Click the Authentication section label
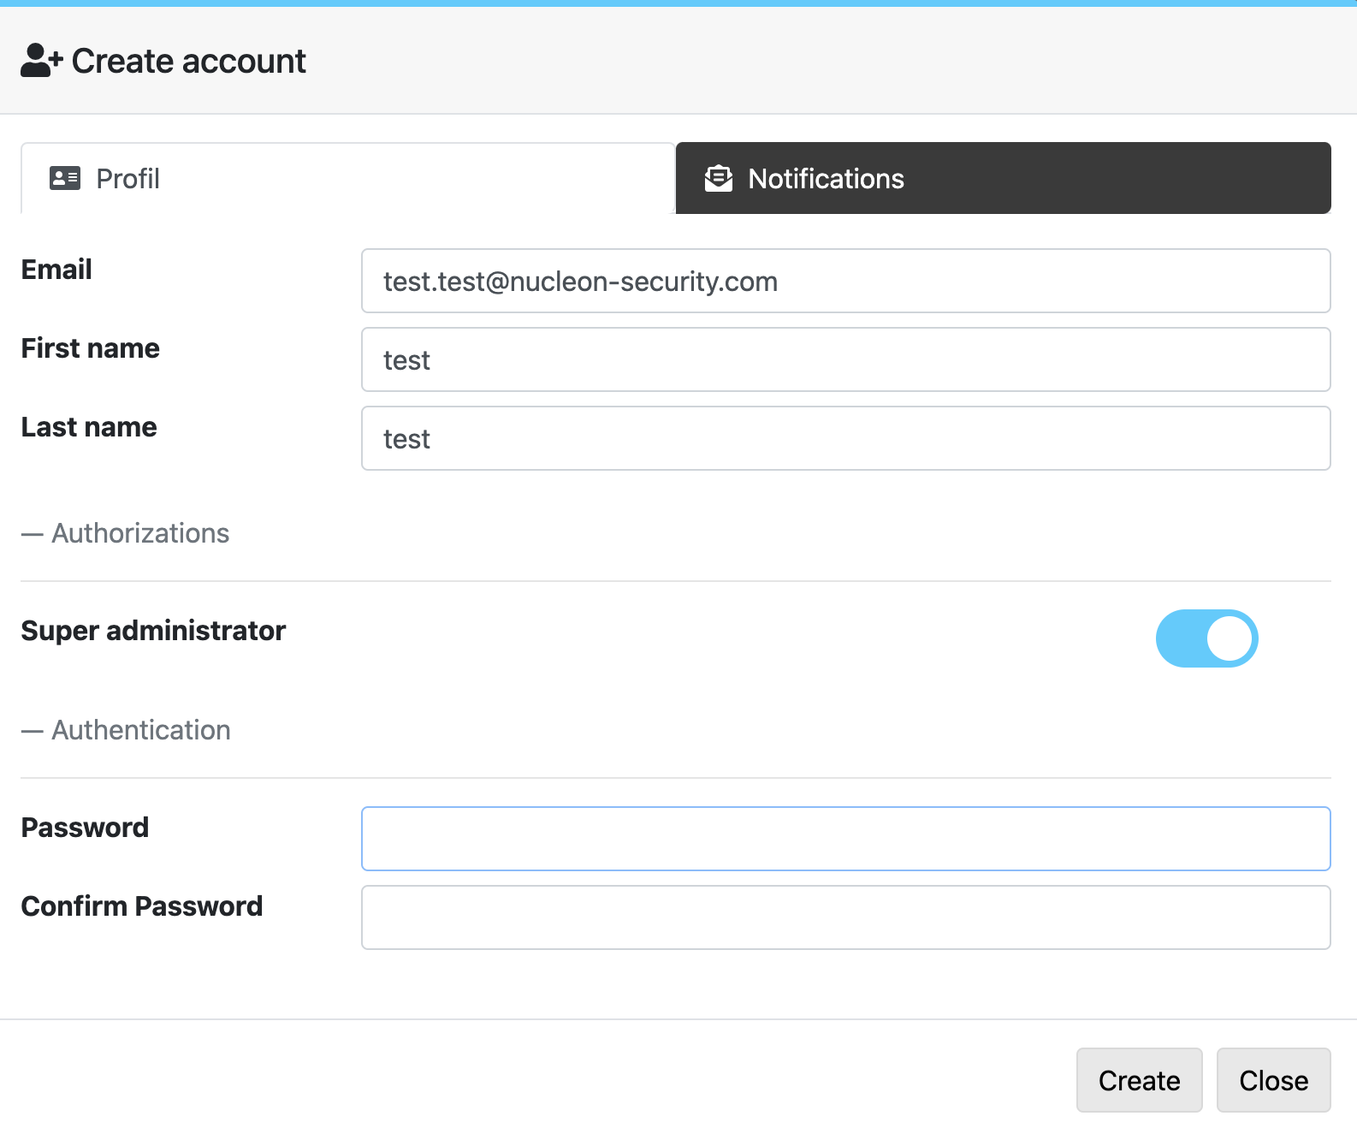Screen dimensions: 1357x1128 141,730
